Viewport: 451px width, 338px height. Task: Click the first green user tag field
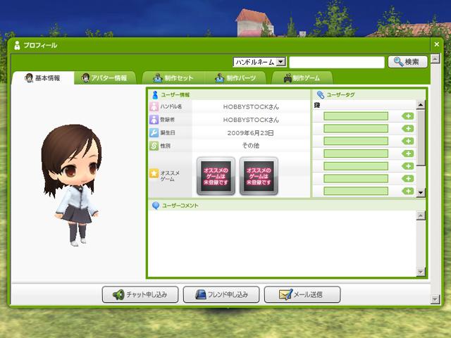[356, 116]
